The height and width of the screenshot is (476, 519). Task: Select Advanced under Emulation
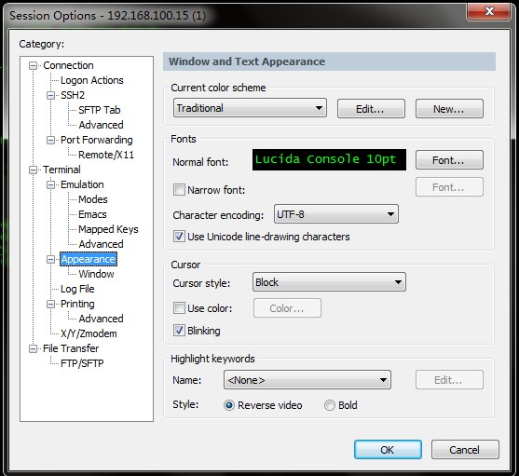point(101,244)
